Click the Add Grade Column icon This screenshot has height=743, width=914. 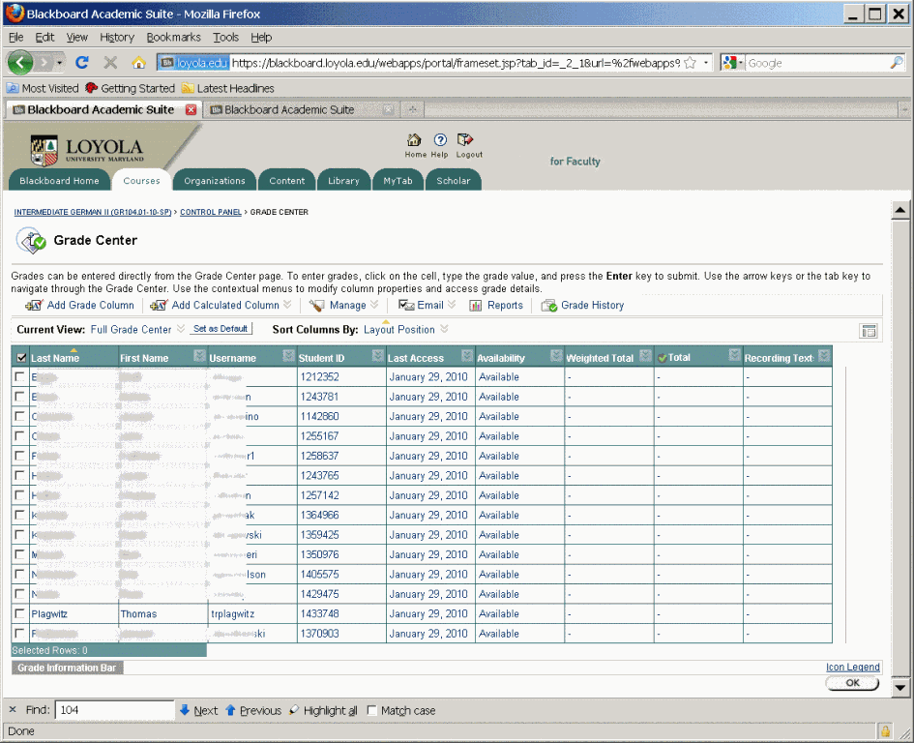click(33, 306)
